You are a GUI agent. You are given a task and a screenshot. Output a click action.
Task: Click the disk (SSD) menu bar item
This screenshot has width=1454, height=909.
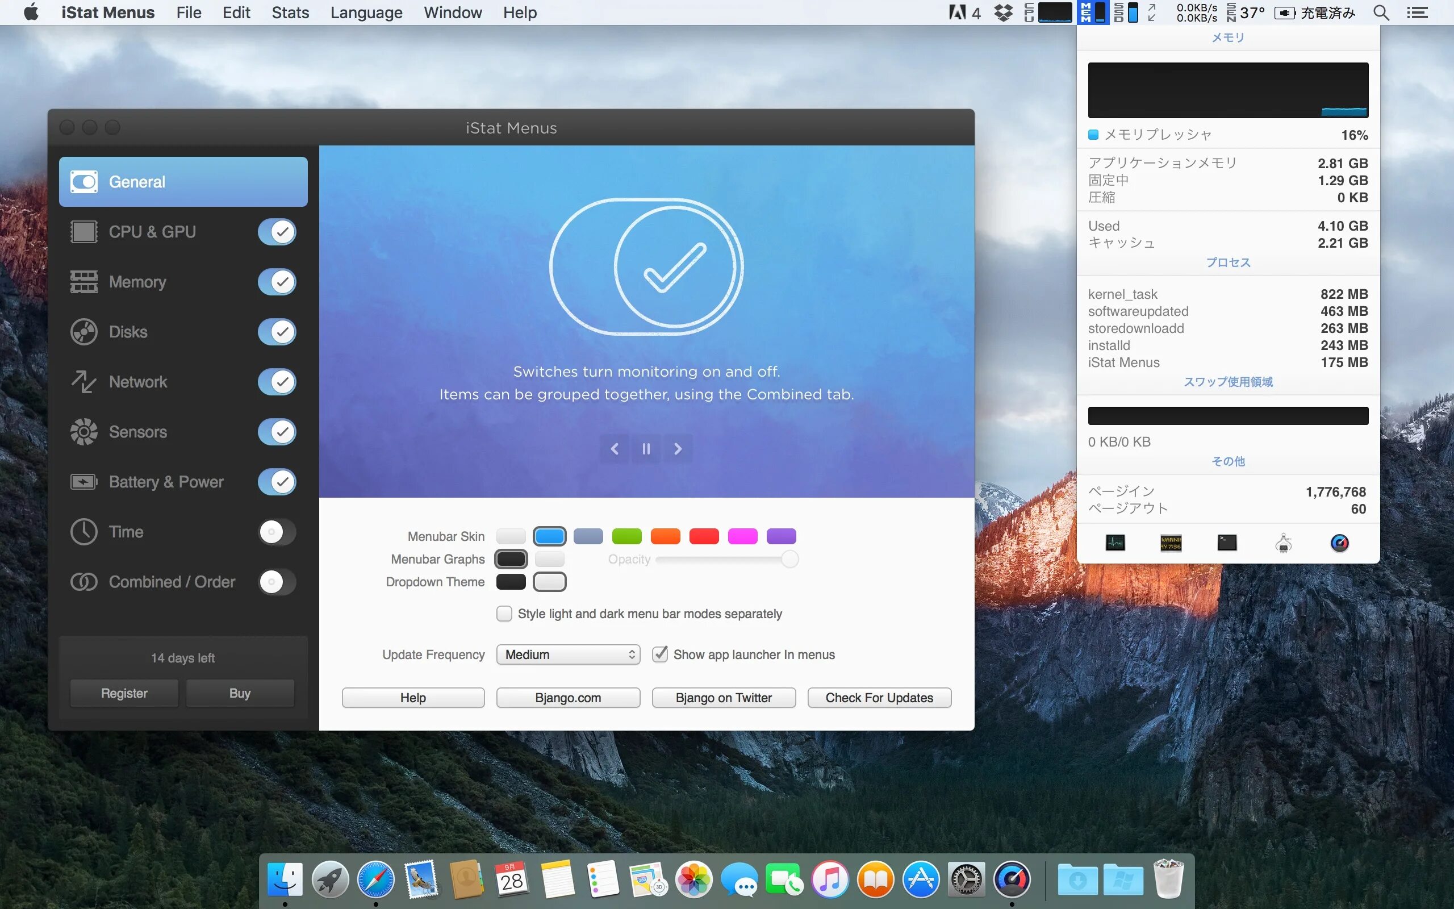coord(1126,12)
